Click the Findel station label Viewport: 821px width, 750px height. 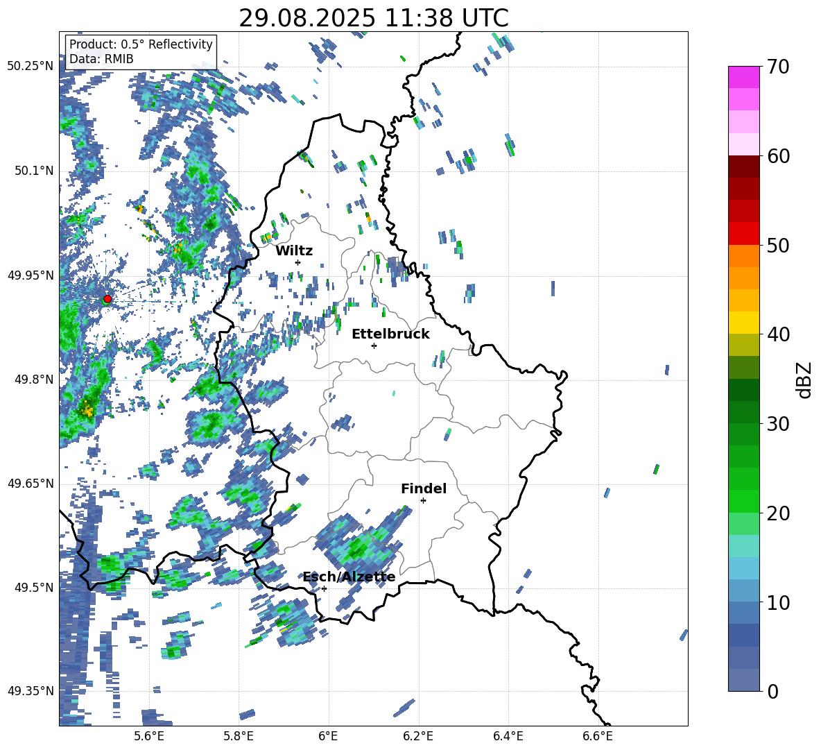424,488
